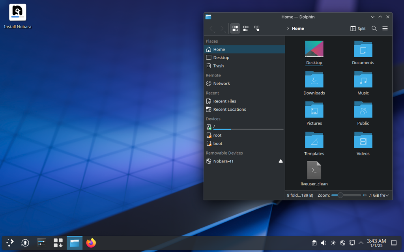Expand breadcrumb arrow before Home
The image size is (404, 252).
pyautogui.click(x=288, y=29)
